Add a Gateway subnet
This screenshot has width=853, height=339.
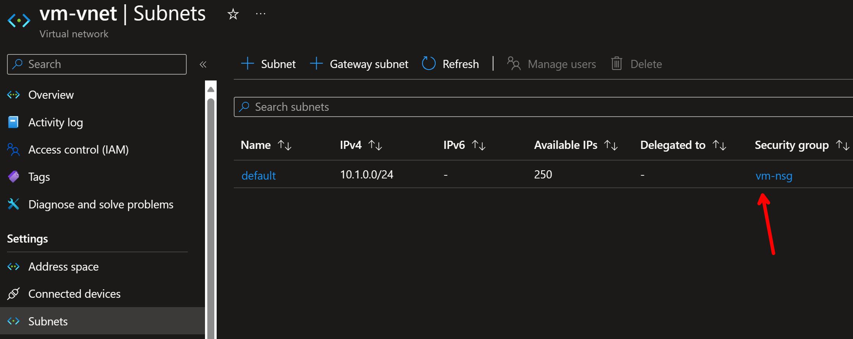[359, 64]
